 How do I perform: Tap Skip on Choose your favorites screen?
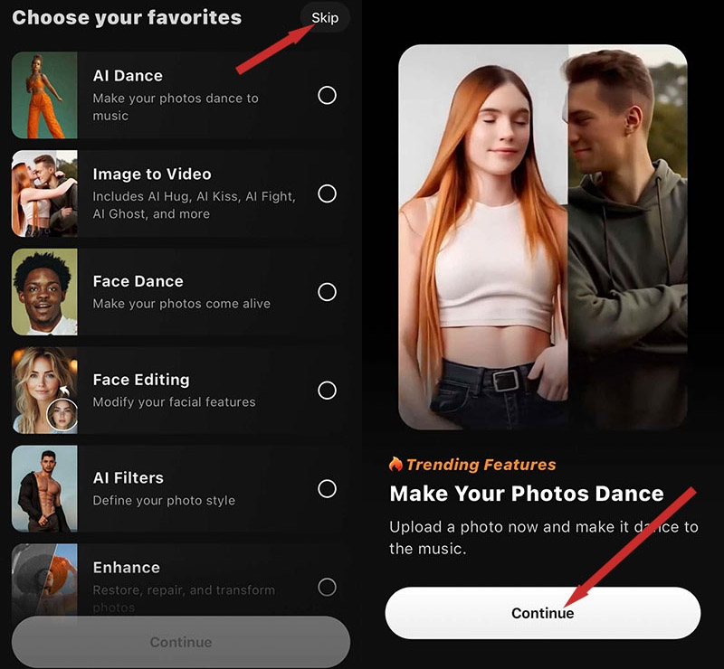click(x=325, y=18)
